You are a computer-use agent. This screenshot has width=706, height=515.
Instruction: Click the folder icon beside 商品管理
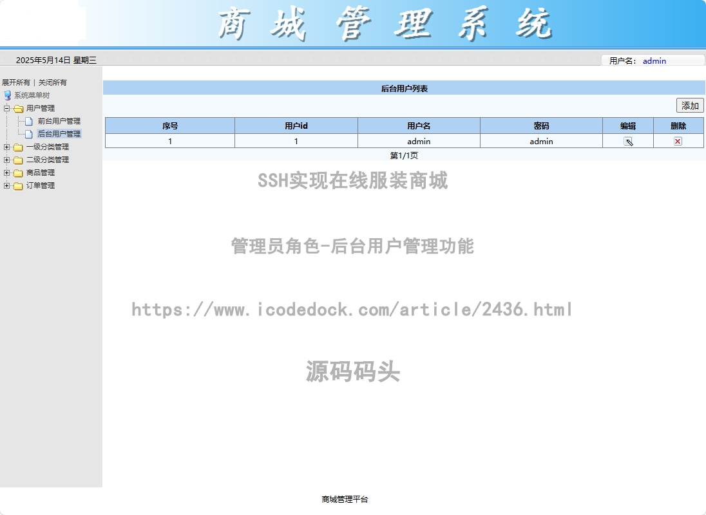click(19, 173)
